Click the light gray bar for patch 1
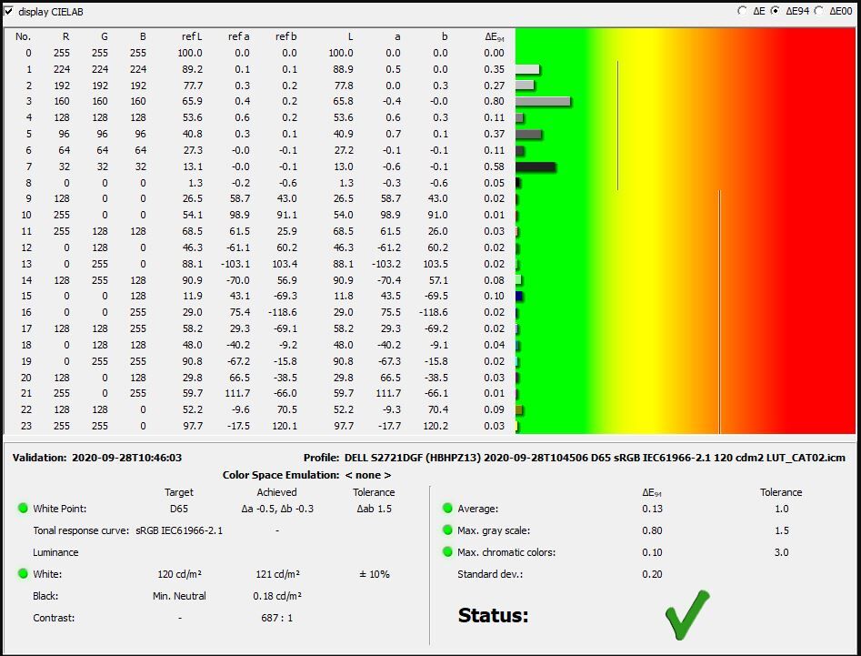 pyautogui.click(x=527, y=69)
